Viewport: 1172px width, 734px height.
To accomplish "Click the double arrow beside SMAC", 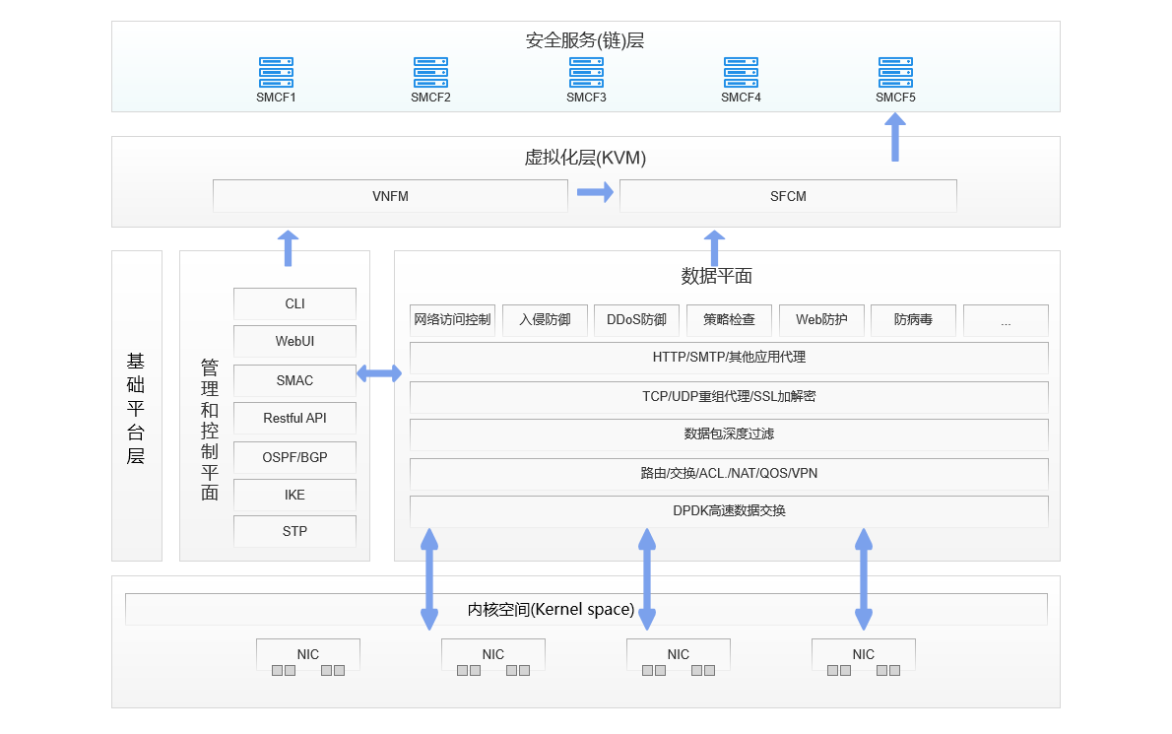I will pyautogui.click(x=379, y=373).
